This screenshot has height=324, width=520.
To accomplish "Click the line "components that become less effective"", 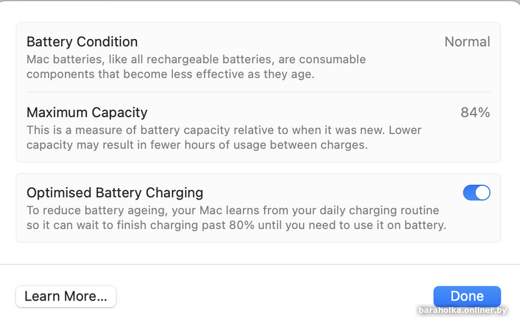I will point(170,74).
